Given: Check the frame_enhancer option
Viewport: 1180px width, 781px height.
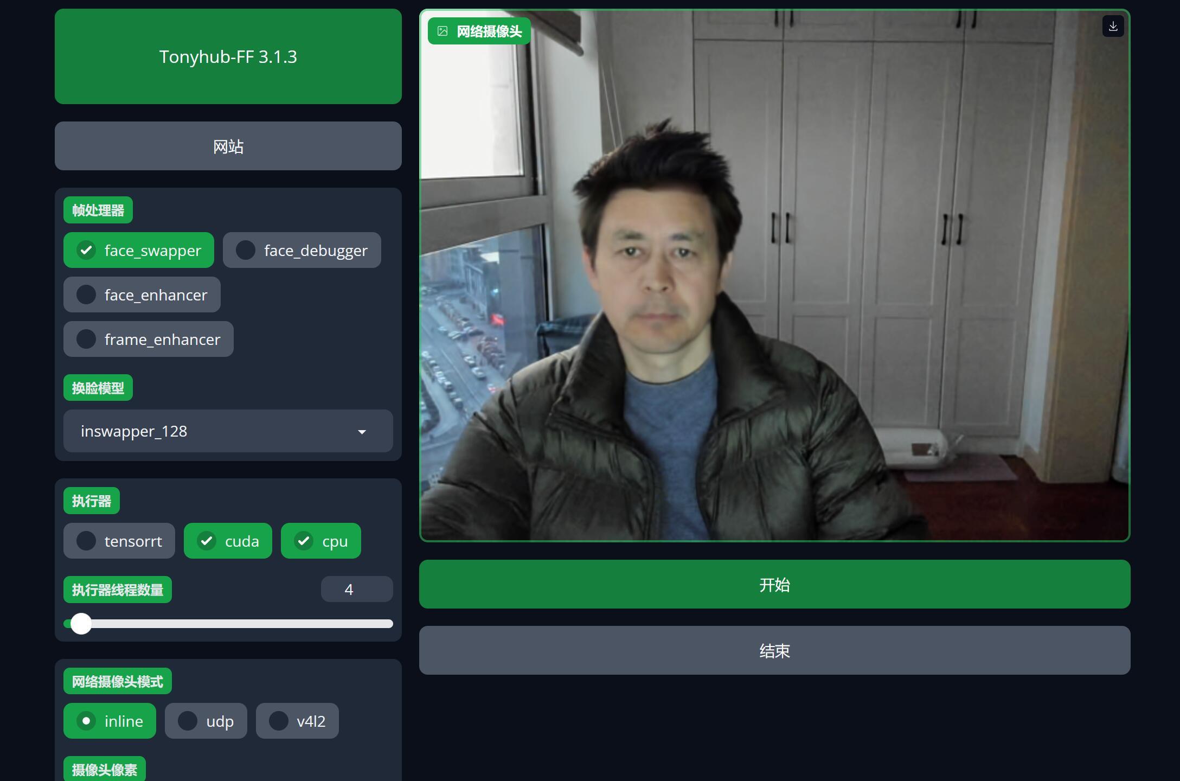Looking at the screenshot, I should click(x=86, y=339).
